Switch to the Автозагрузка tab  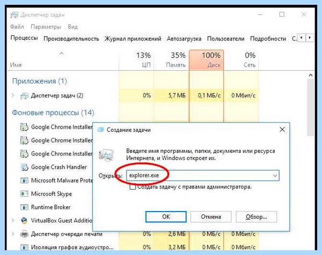point(184,39)
